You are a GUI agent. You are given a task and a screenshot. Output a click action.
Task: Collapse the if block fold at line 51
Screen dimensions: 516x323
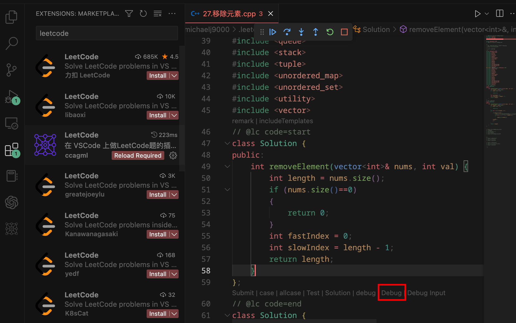click(227, 190)
